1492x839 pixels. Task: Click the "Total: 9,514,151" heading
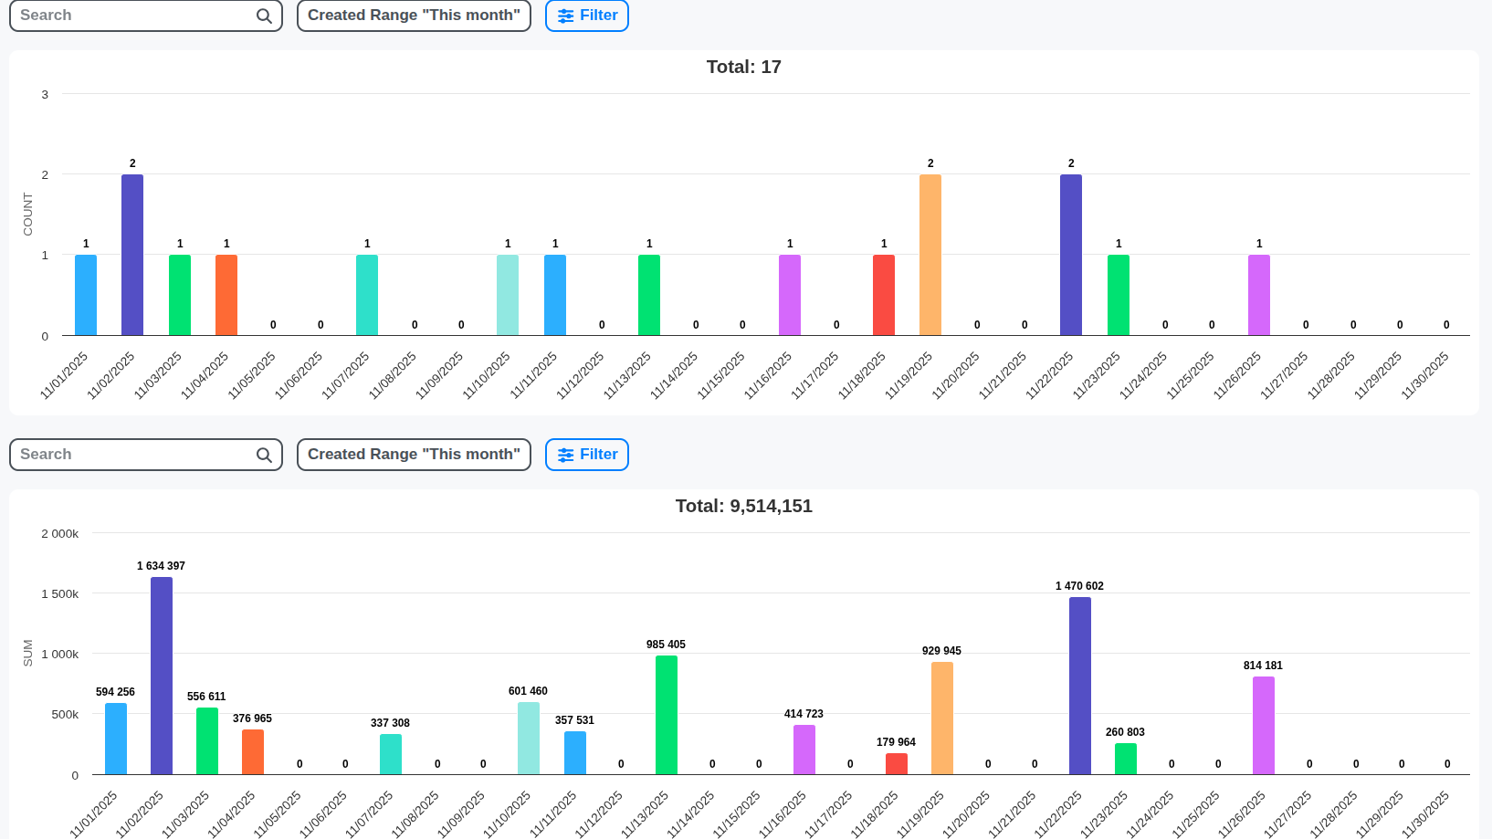pos(743,506)
